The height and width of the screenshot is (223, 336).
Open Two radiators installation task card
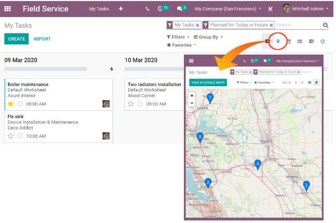tap(155, 94)
